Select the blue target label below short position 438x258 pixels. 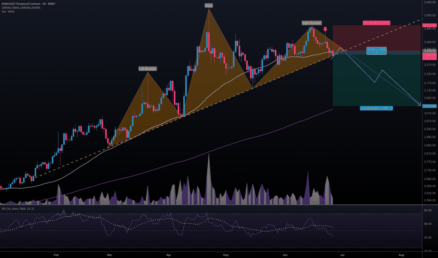(x=376, y=108)
